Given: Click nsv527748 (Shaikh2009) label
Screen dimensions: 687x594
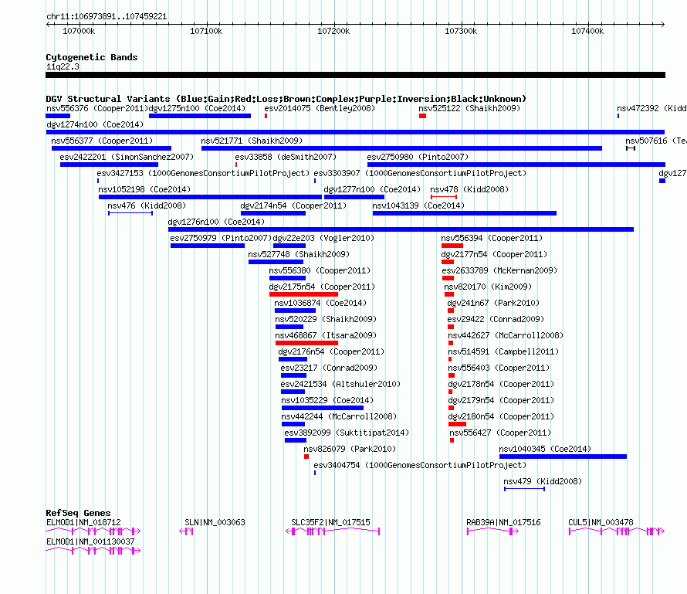Looking at the screenshot, I should click(299, 254).
